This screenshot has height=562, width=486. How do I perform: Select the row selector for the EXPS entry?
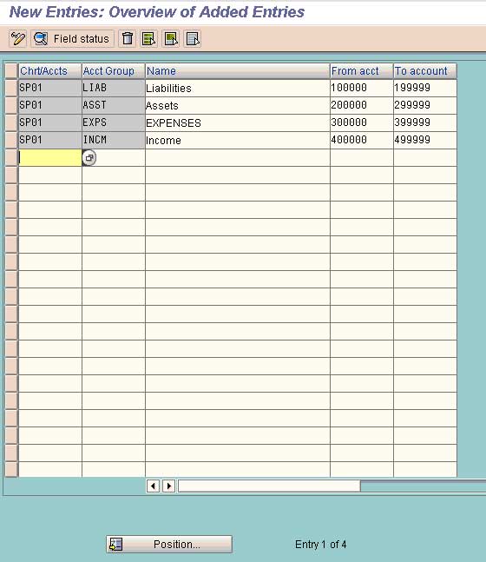pyautogui.click(x=11, y=123)
